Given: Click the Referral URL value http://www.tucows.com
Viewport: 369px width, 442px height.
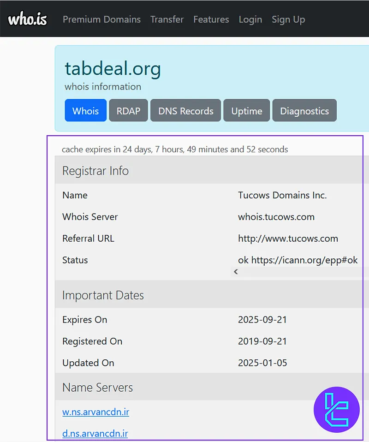Looking at the screenshot, I should (288, 239).
